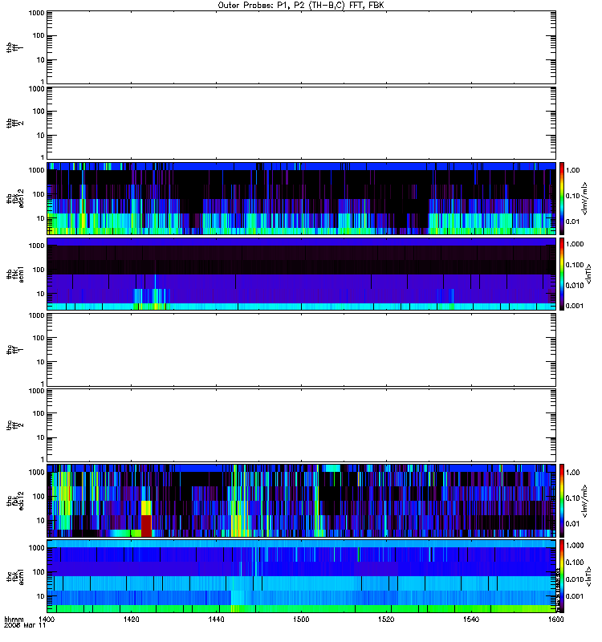Click the 1440 time tick label
The image size is (602, 642).
click(x=216, y=619)
